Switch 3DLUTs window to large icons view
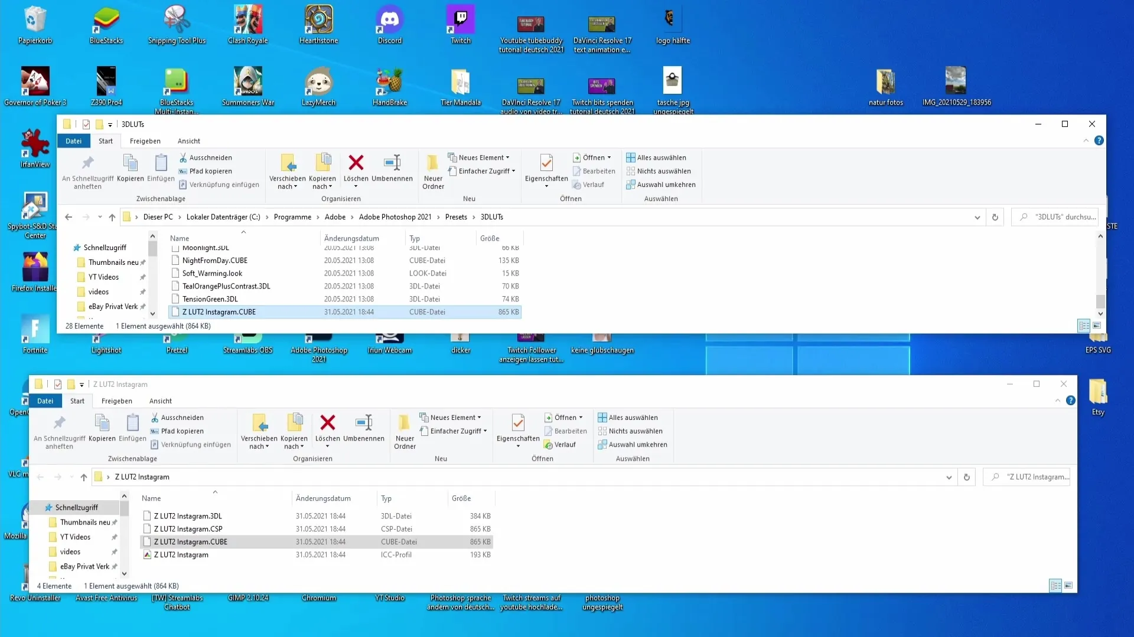 1097,326
